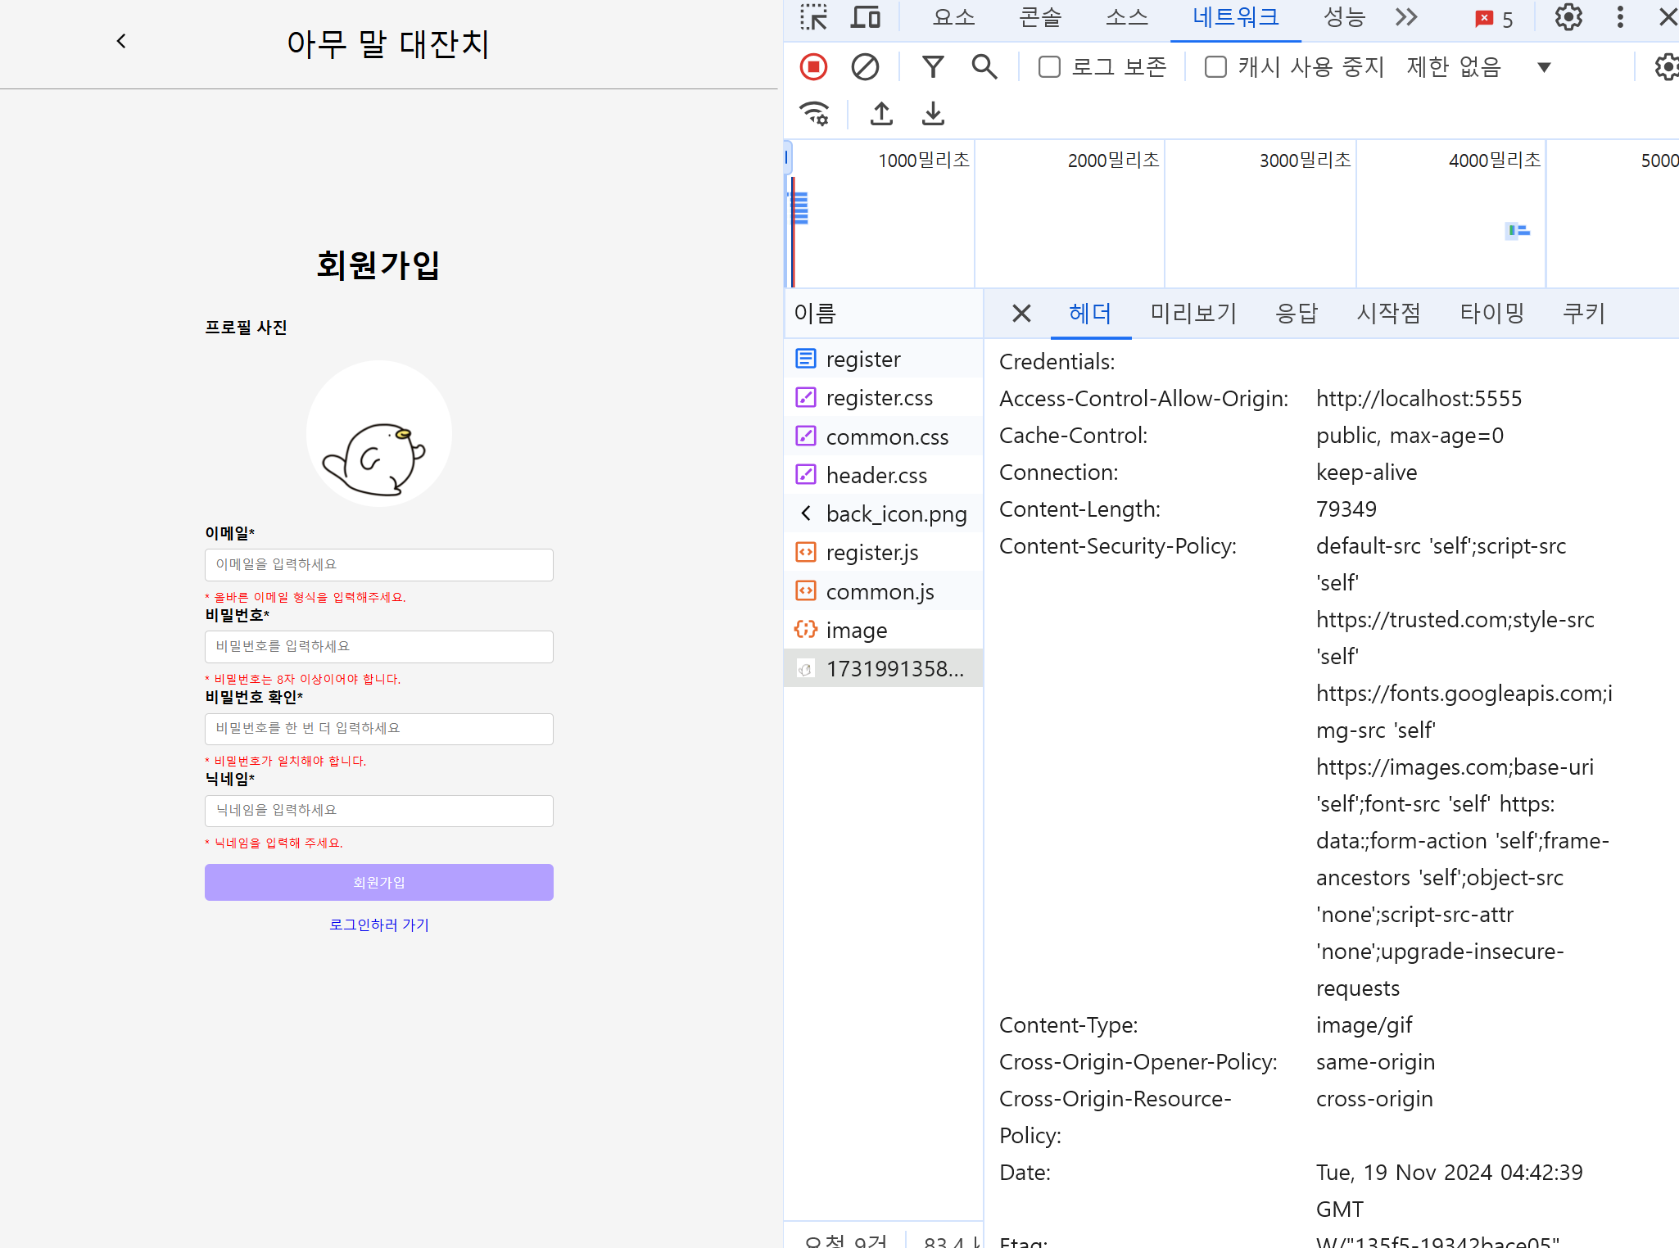Stop recording network log
This screenshot has width=1679, height=1248.
coord(813,67)
